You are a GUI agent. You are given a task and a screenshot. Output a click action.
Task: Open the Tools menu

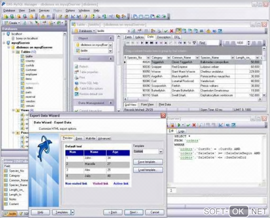coord(32,11)
